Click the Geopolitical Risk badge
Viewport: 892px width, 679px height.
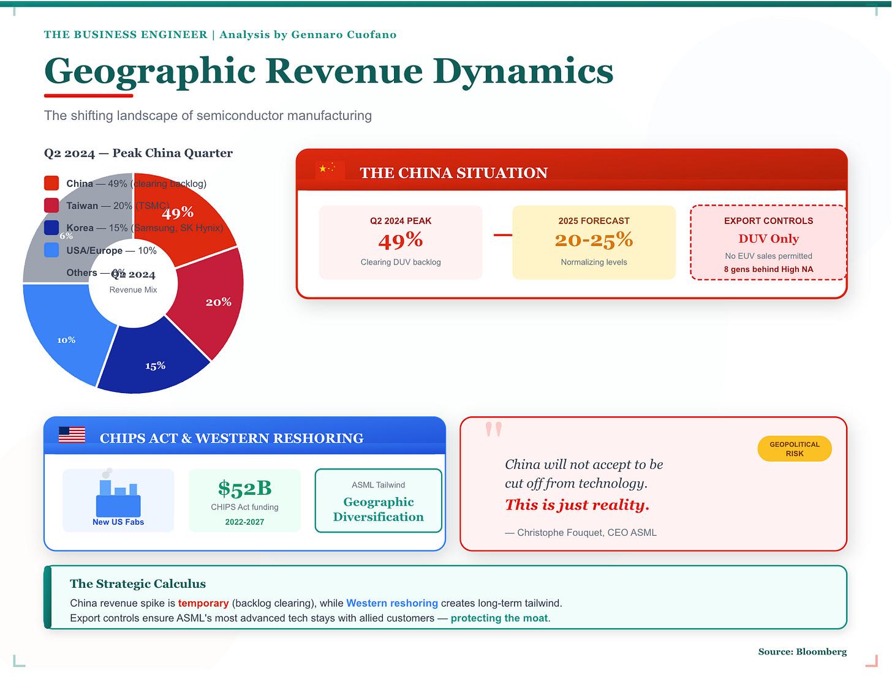(794, 449)
